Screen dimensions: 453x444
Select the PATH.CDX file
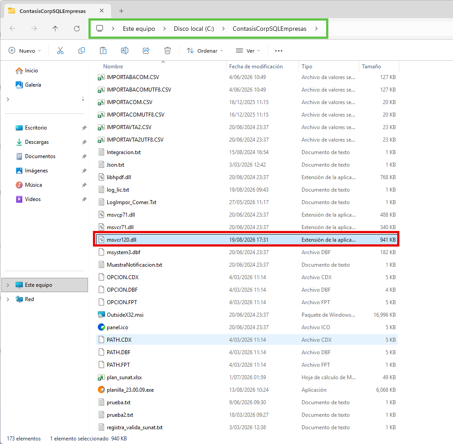pyautogui.click(x=247, y=340)
